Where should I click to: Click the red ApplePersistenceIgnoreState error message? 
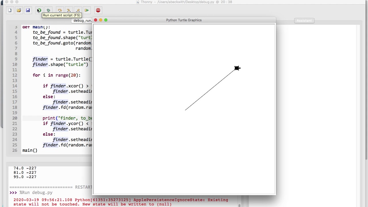coord(121,202)
